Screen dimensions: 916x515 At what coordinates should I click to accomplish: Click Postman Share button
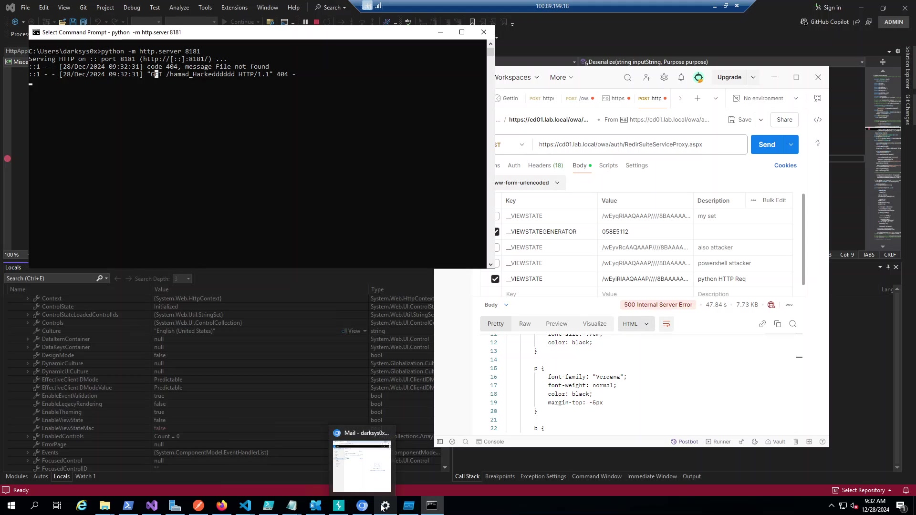(784, 120)
